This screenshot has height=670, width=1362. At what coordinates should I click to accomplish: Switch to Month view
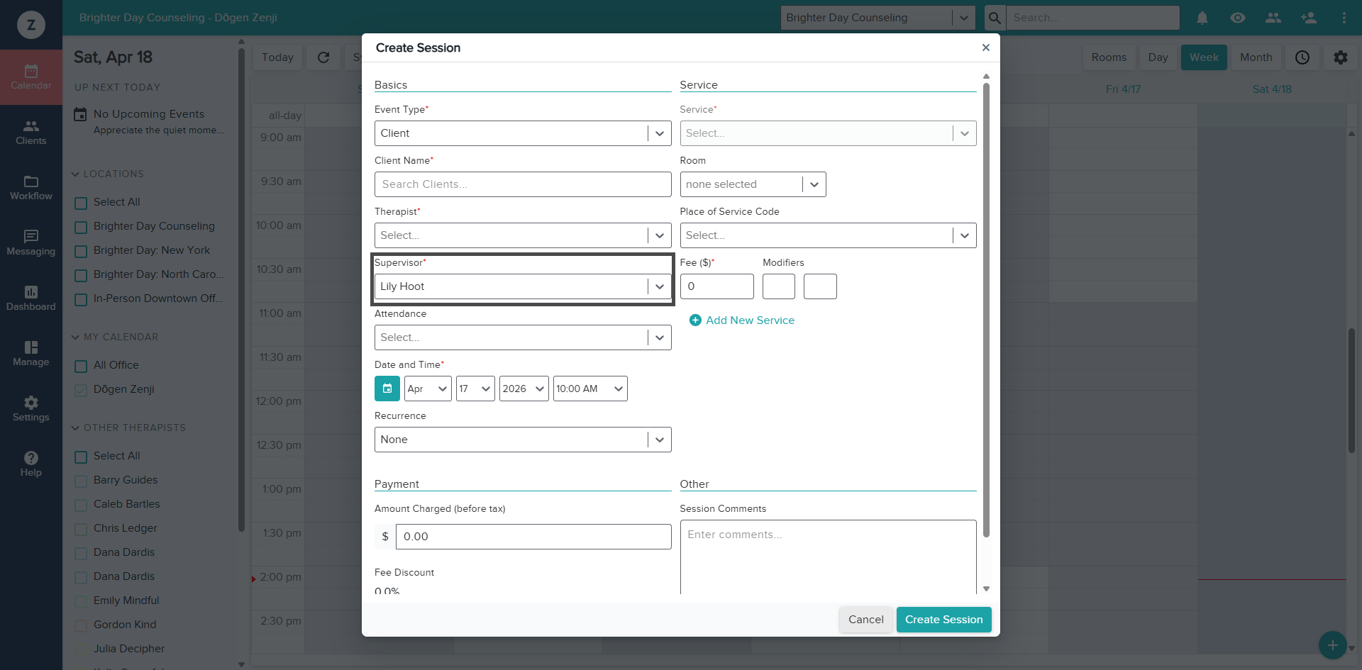click(1256, 57)
